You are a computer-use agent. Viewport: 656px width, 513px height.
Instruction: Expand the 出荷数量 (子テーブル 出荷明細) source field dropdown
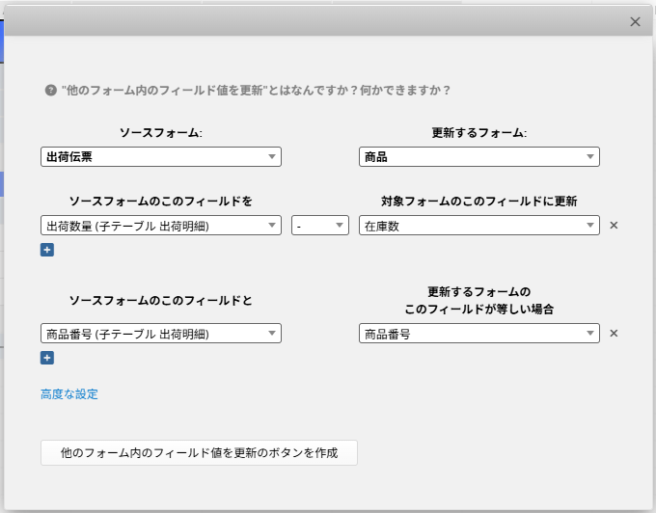pos(160,226)
